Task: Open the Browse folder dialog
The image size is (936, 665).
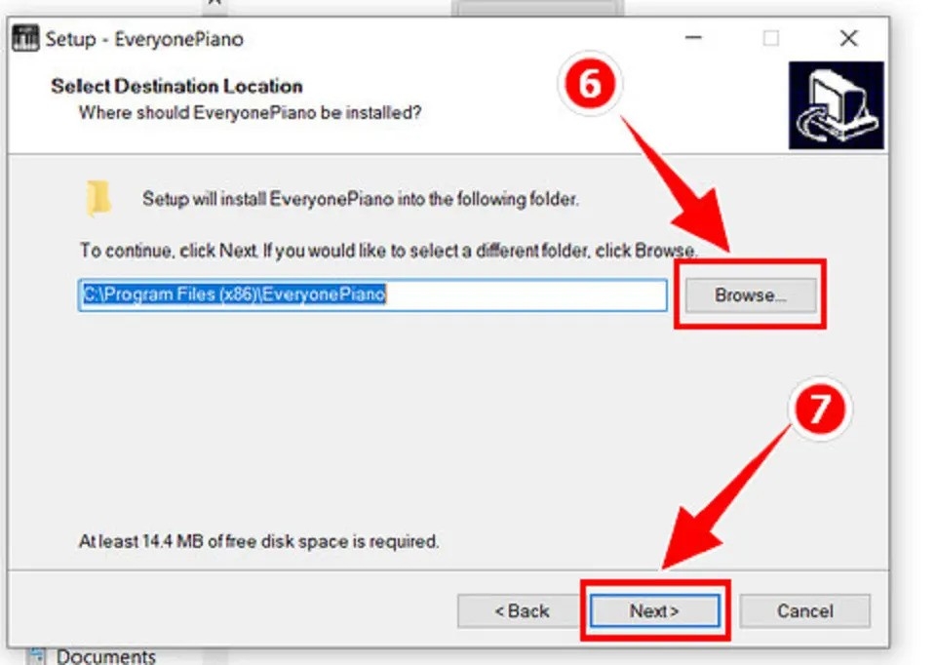Action: pyautogui.click(x=751, y=294)
